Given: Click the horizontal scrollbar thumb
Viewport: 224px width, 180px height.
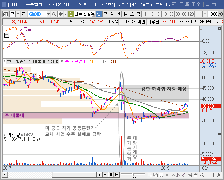Looking at the screenshot, I should tap(74, 175).
